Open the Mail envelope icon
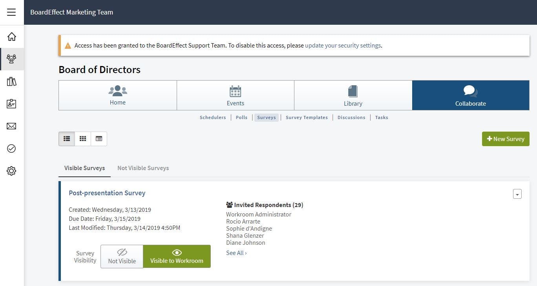 pyautogui.click(x=12, y=126)
